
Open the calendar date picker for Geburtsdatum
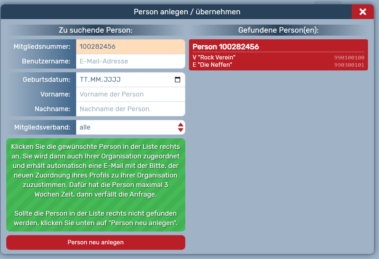(178, 79)
